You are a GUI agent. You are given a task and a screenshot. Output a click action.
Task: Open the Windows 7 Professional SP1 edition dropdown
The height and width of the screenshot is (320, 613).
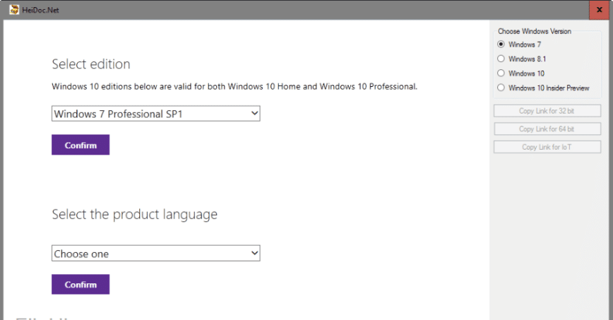pyautogui.click(x=155, y=114)
